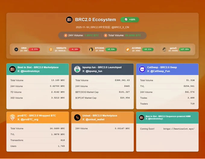The height and width of the screenshot is (159, 205).
Task: Click the $OPCAT Market Cap $20,954 value
Action: click(x=125, y=98)
